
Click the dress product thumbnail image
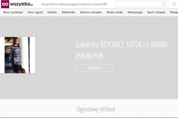(x=18, y=55)
